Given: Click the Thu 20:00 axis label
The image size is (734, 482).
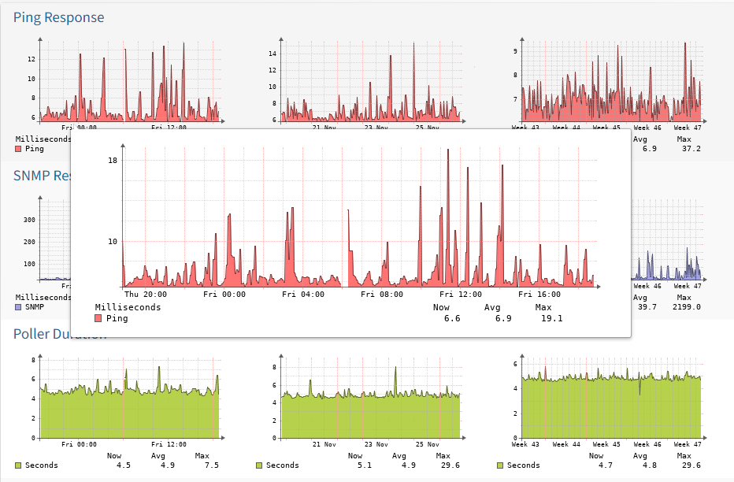Looking at the screenshot, I should (146, 295).
